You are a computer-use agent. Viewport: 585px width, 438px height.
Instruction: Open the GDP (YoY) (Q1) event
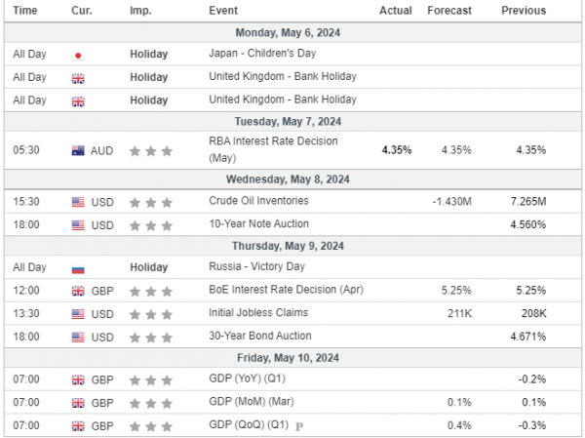(x=247, y=378)
